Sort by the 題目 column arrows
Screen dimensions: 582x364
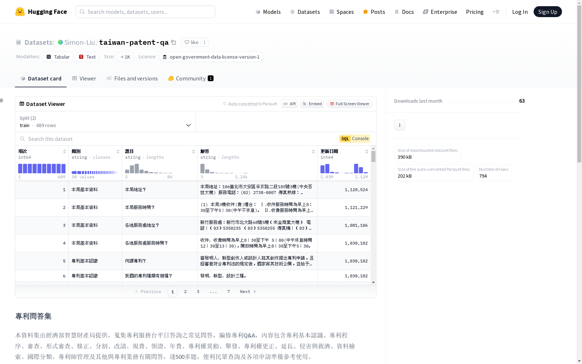coord(194,151)
